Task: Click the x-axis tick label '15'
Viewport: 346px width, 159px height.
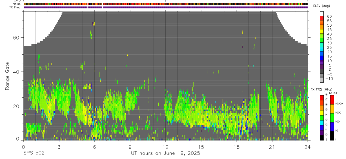Action: click(x=201, y=147)
